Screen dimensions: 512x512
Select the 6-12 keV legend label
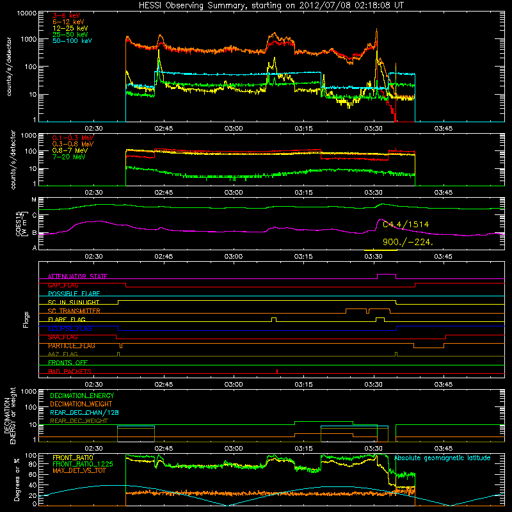(x=68, y=22)
